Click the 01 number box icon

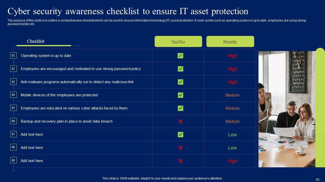pos(13,55)
